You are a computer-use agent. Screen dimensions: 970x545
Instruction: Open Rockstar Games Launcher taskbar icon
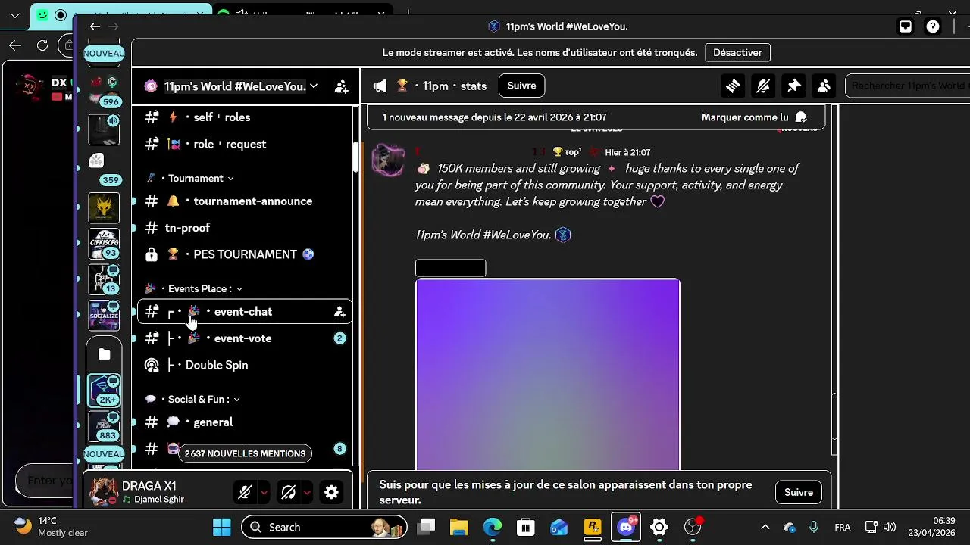click(x=593, y=527)
